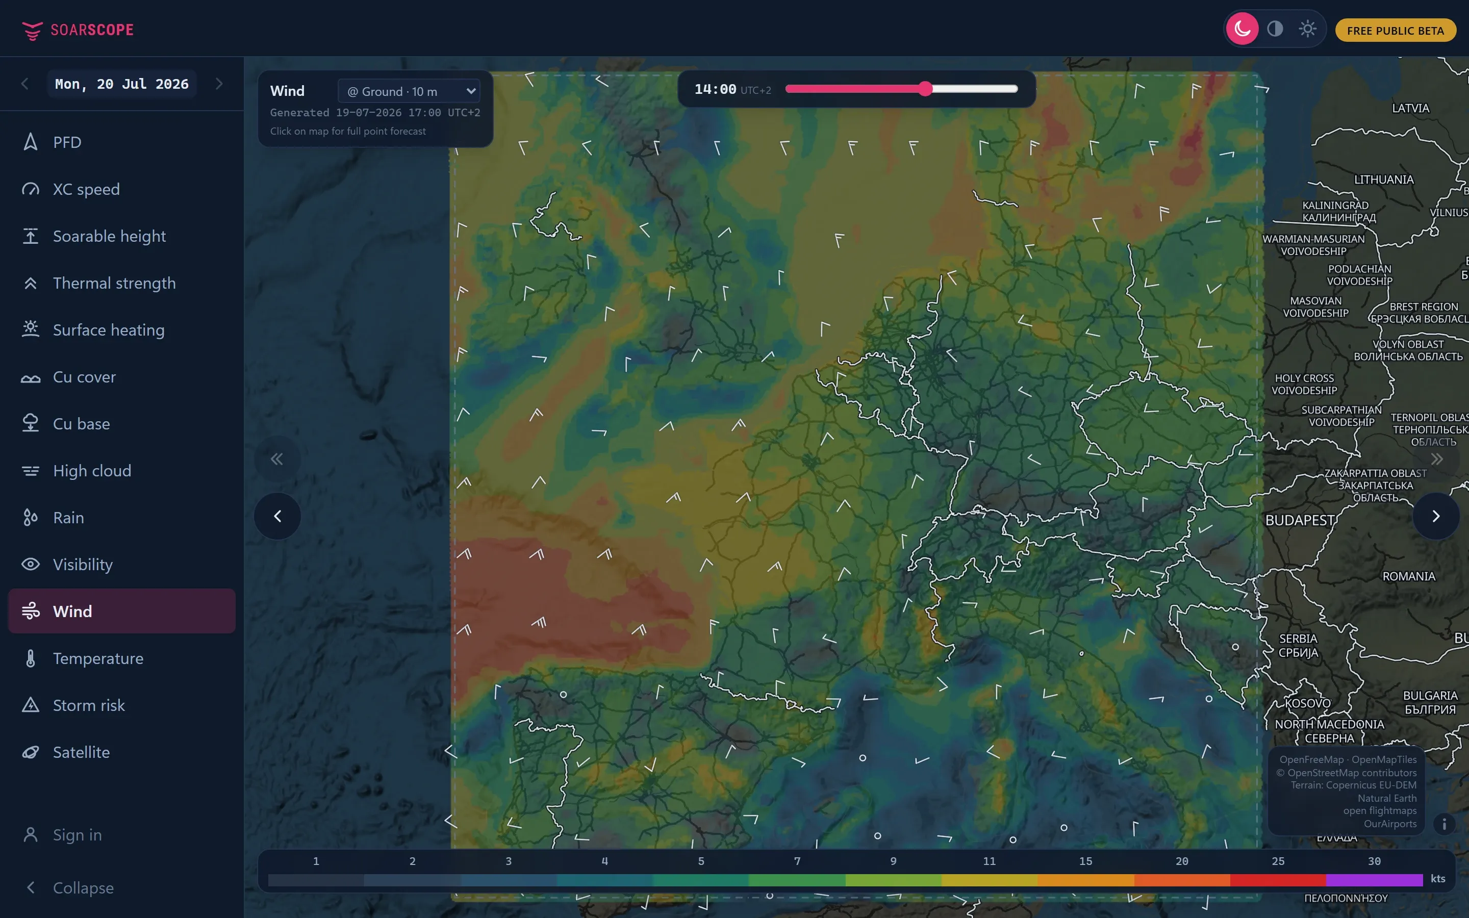Choose the High cloud lines icon

pyautogui.click(x=31, y=471)
